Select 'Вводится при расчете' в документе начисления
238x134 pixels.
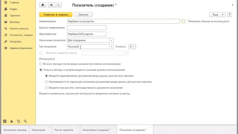pyautogui.click(x=46, y=88)
